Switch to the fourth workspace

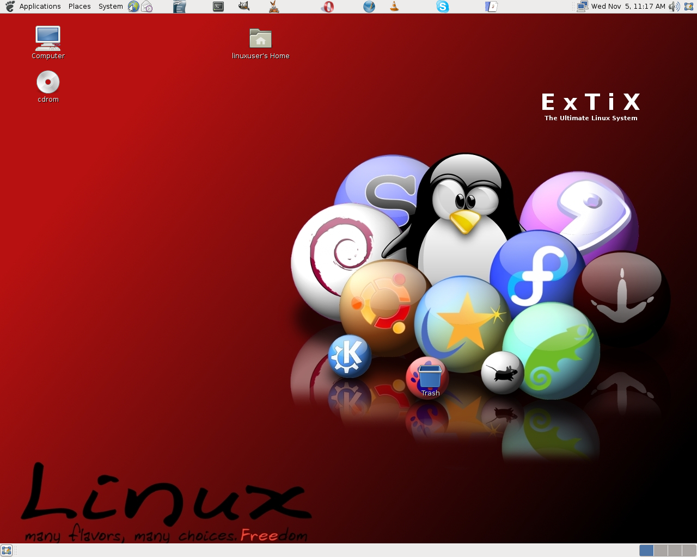point(689,550)
